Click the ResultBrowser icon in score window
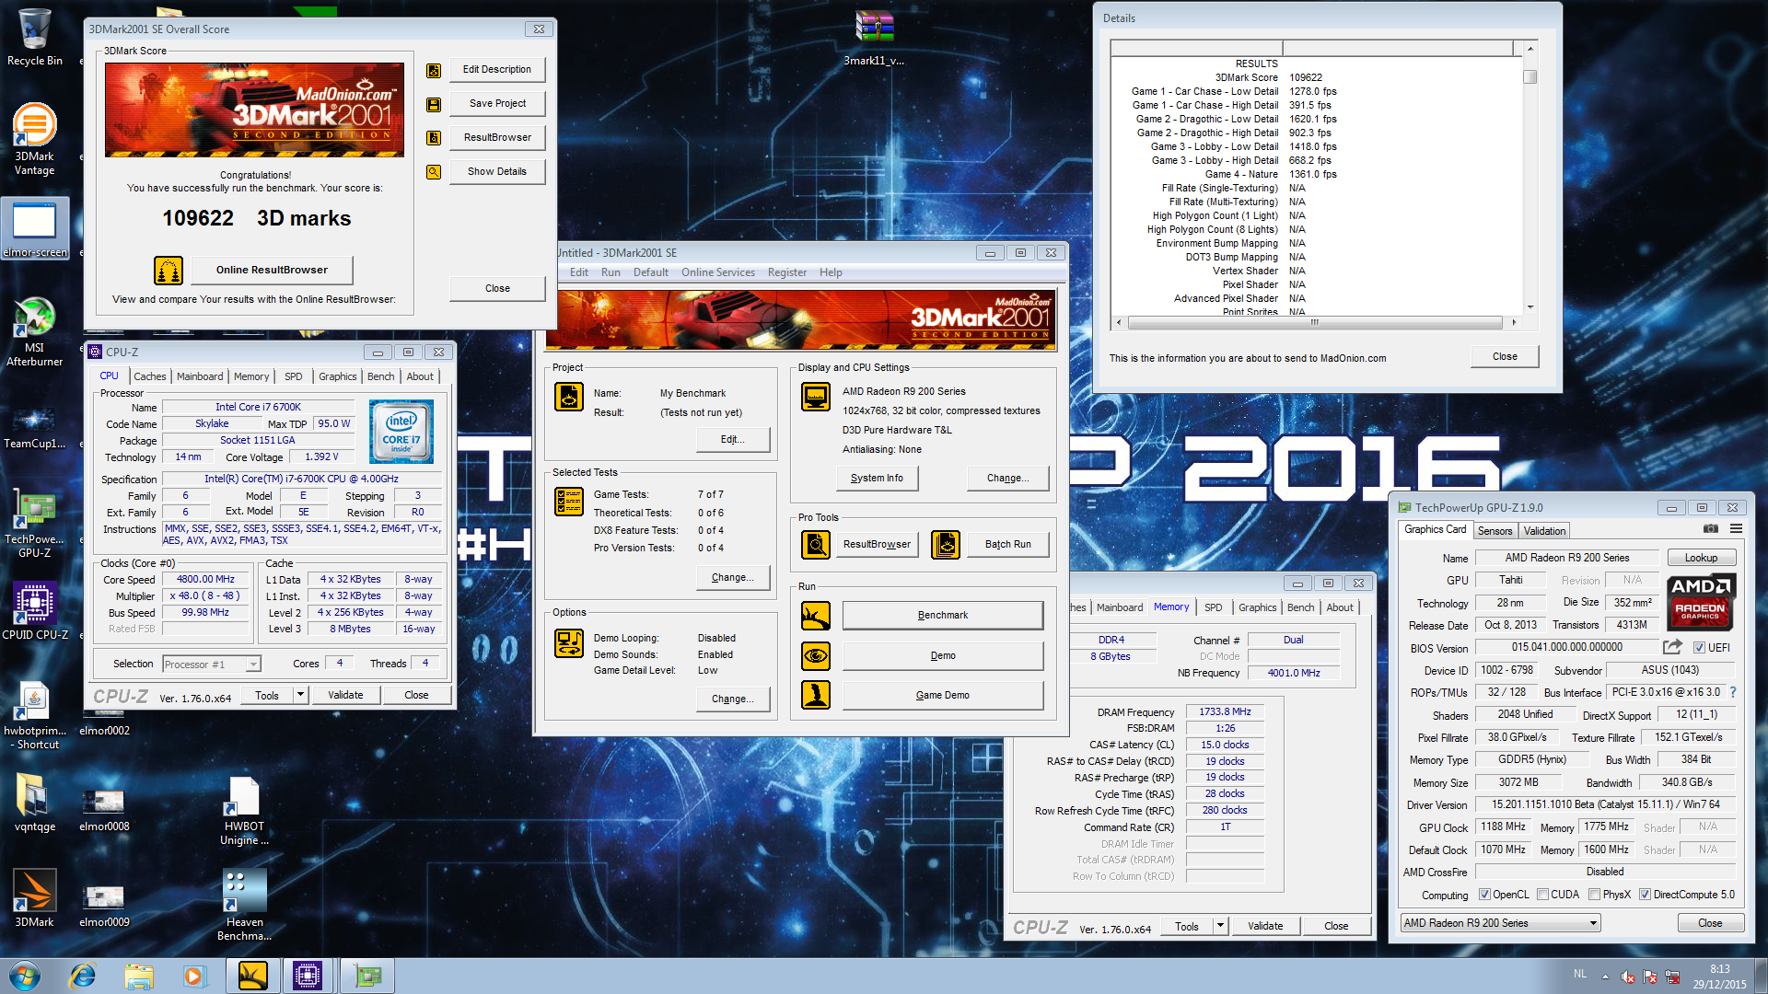 click(x=434, y=138)
